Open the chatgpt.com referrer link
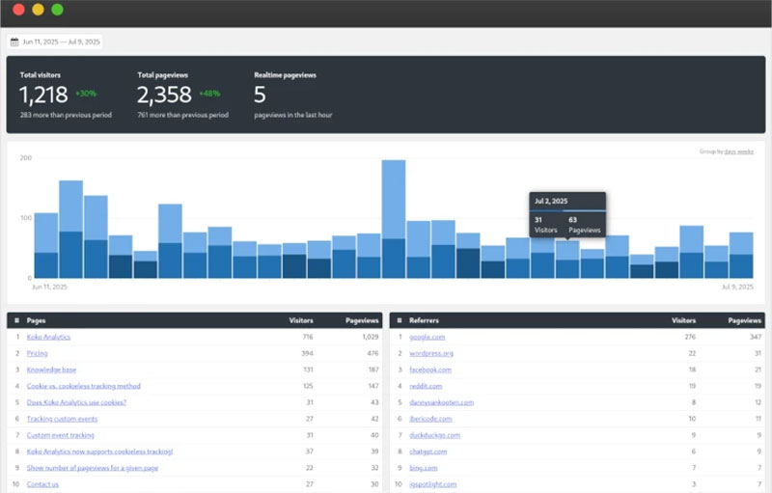The height and width of the screenshot is (493, 772). (427, 452)
